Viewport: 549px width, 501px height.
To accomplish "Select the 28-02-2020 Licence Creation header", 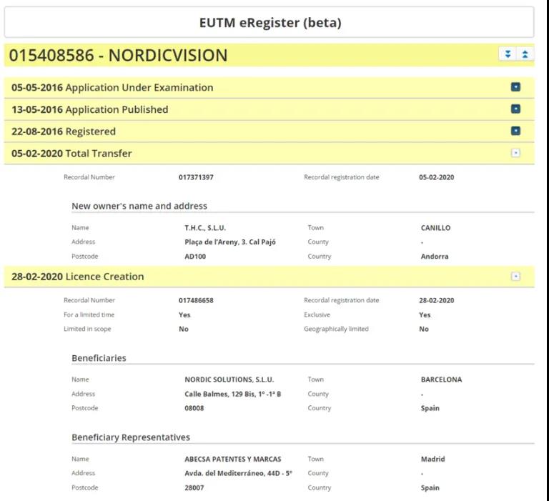I will pos(269,277).
